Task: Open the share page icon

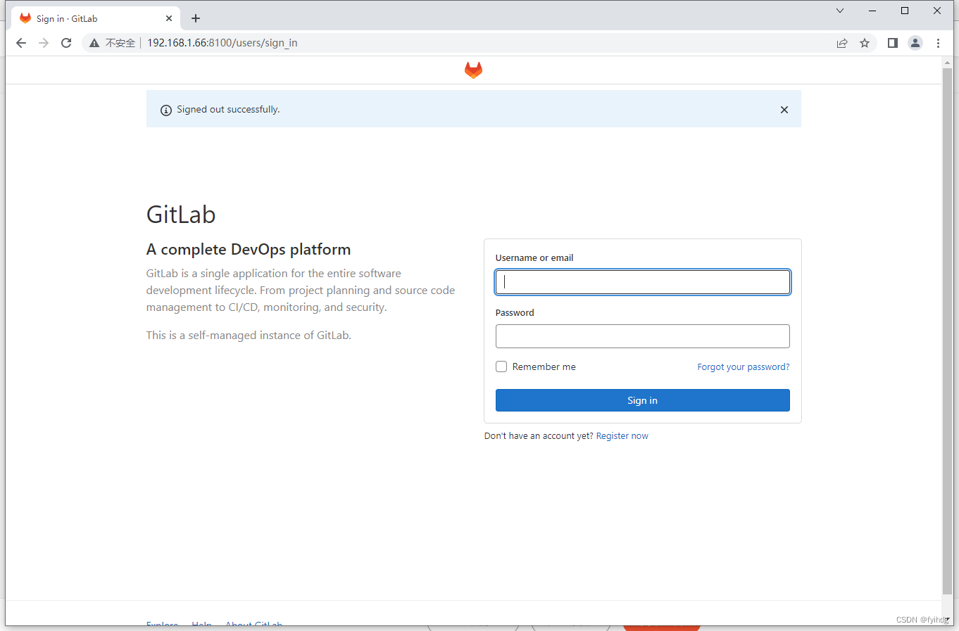Action: tap(842, 43)
